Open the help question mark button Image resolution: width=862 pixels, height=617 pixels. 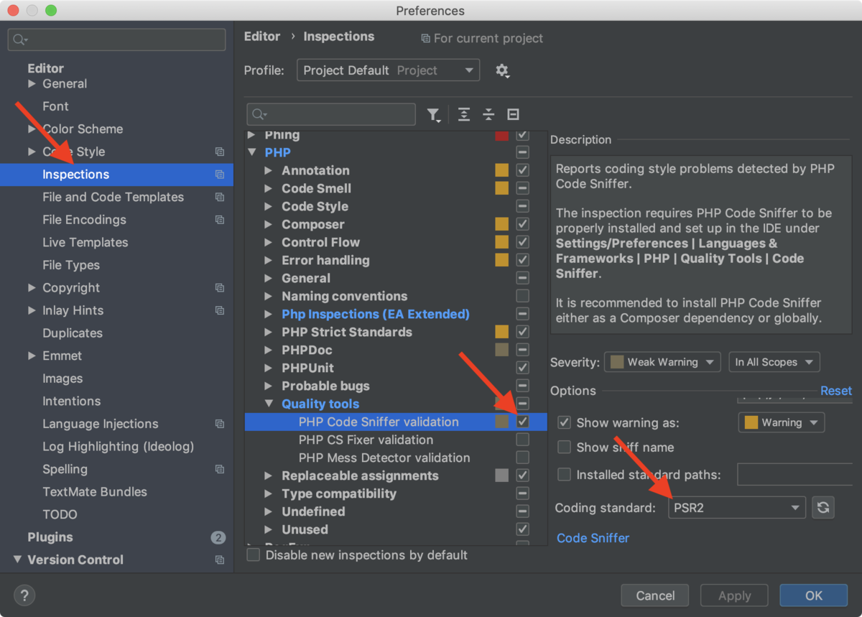point(24,595)
